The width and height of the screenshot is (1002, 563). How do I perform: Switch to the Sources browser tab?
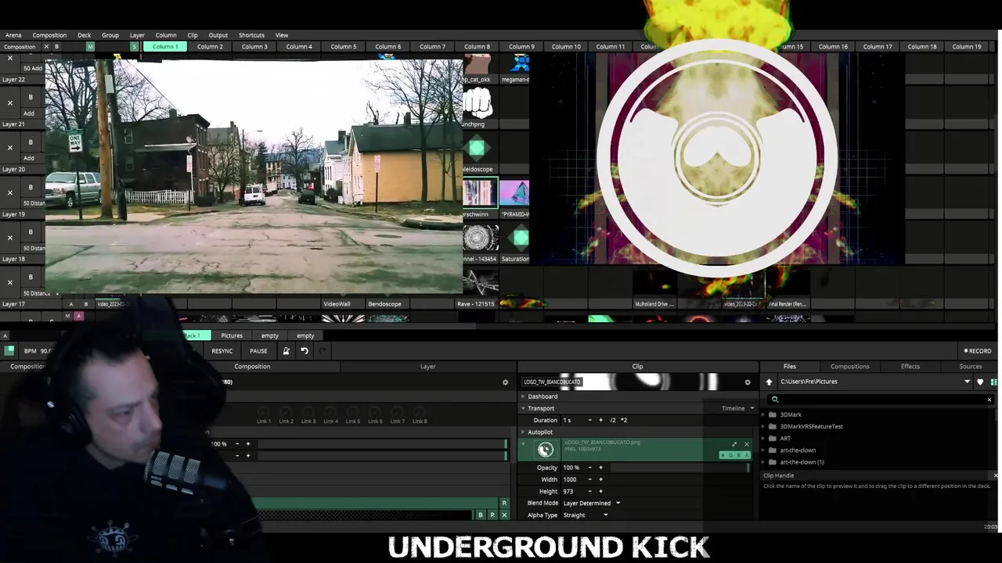pos(970,366)
